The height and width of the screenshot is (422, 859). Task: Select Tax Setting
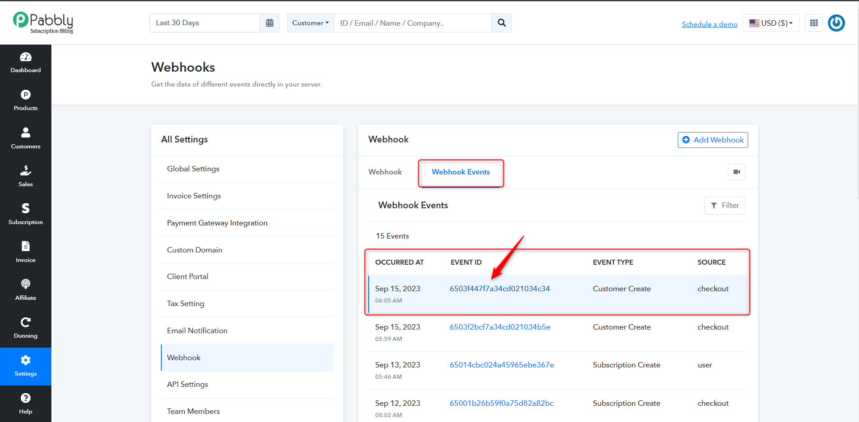[x=247, y=303]
